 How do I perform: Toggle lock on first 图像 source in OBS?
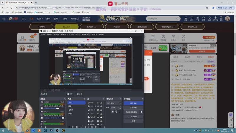101,103
